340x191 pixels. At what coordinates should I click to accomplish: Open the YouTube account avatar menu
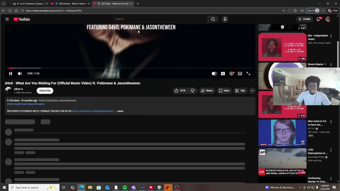click(x=328, y=19)
